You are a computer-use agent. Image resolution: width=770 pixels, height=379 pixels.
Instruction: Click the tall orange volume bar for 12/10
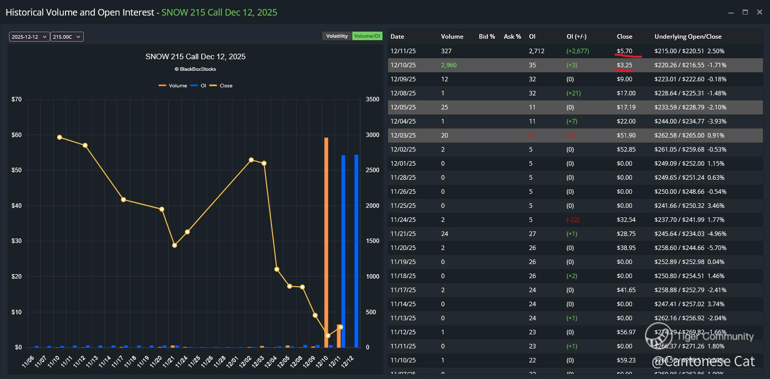[x=326, y=241]
